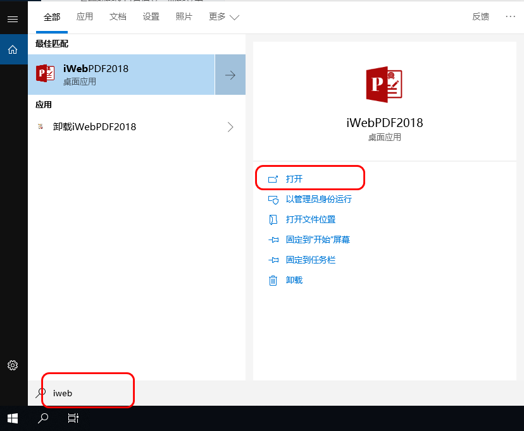The image size is (524, 431).
Task: Click 打开 to launch iWebPDF2018
Action: (x=294, y=179)
